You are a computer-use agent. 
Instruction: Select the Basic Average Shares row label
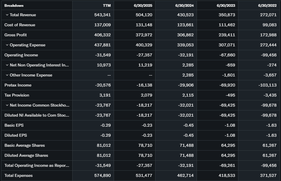[x=25, y=146]
